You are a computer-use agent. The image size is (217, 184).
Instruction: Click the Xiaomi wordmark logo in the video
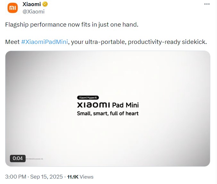click(x=94, y=105)
